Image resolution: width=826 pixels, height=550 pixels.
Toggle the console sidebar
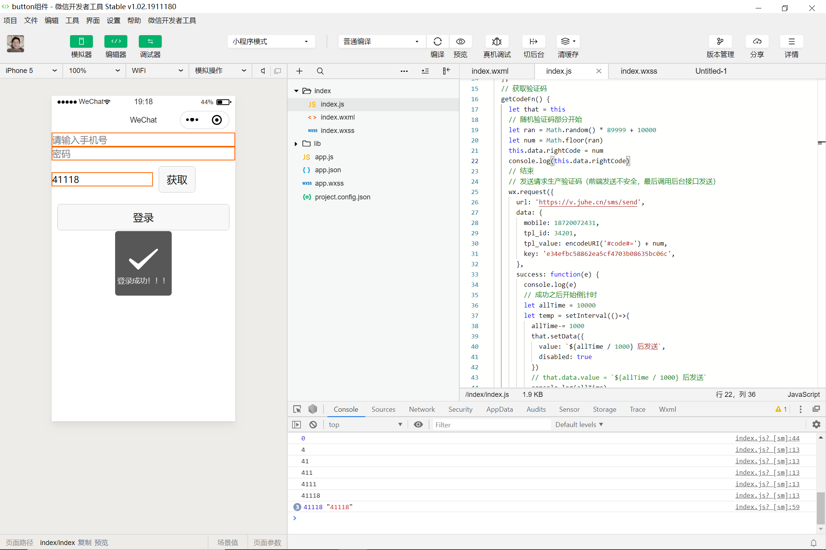(x=296, y=425)
